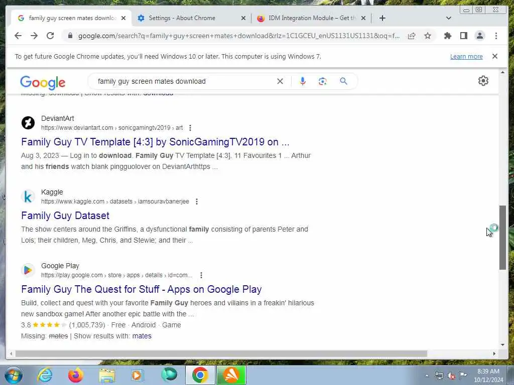
Task: Click the vertical scrollbar thumb
Action: [x=502, y=237]
